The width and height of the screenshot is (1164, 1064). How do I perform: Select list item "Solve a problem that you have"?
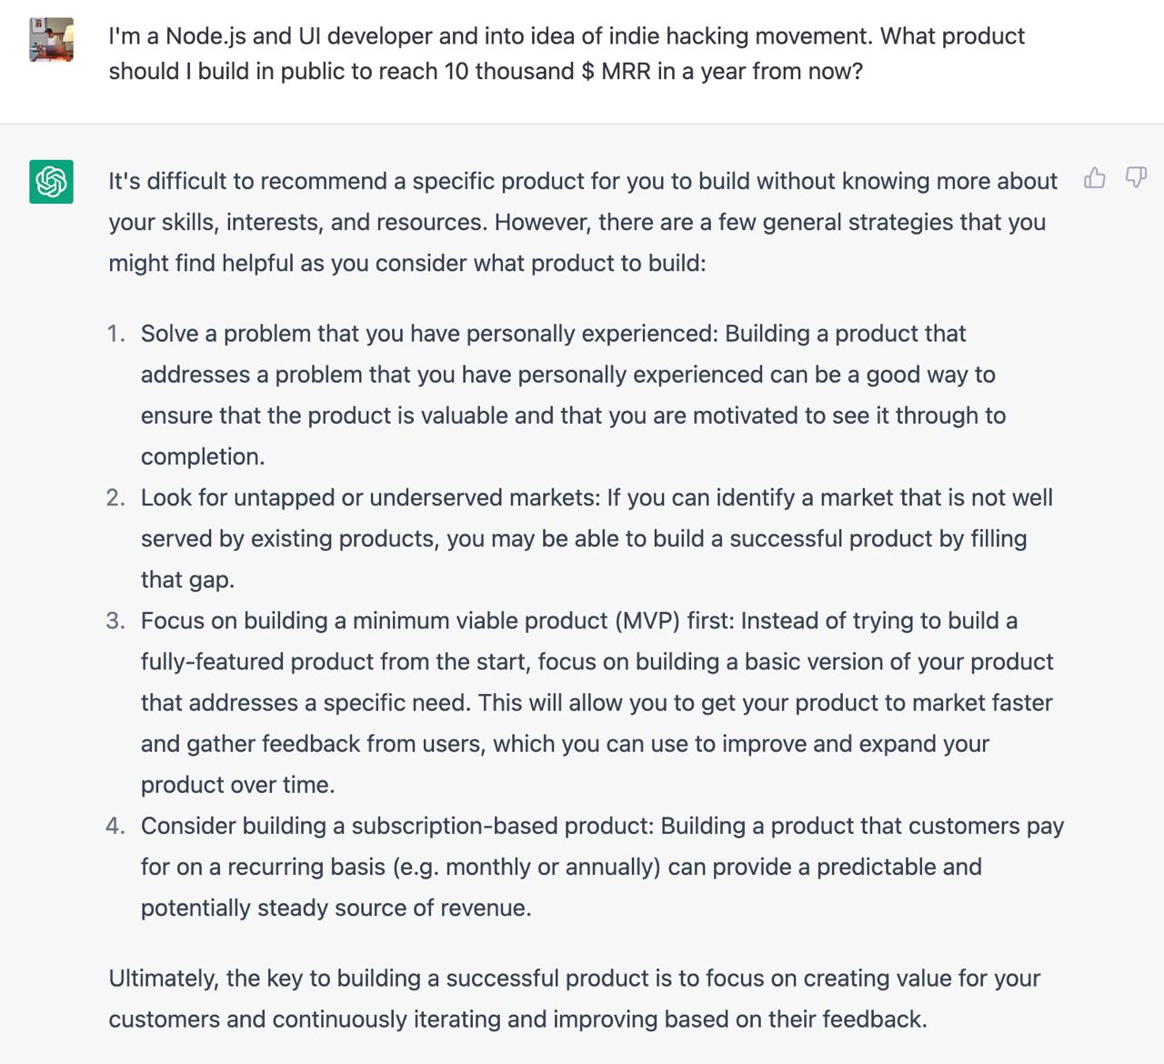[x=573, y=395]
